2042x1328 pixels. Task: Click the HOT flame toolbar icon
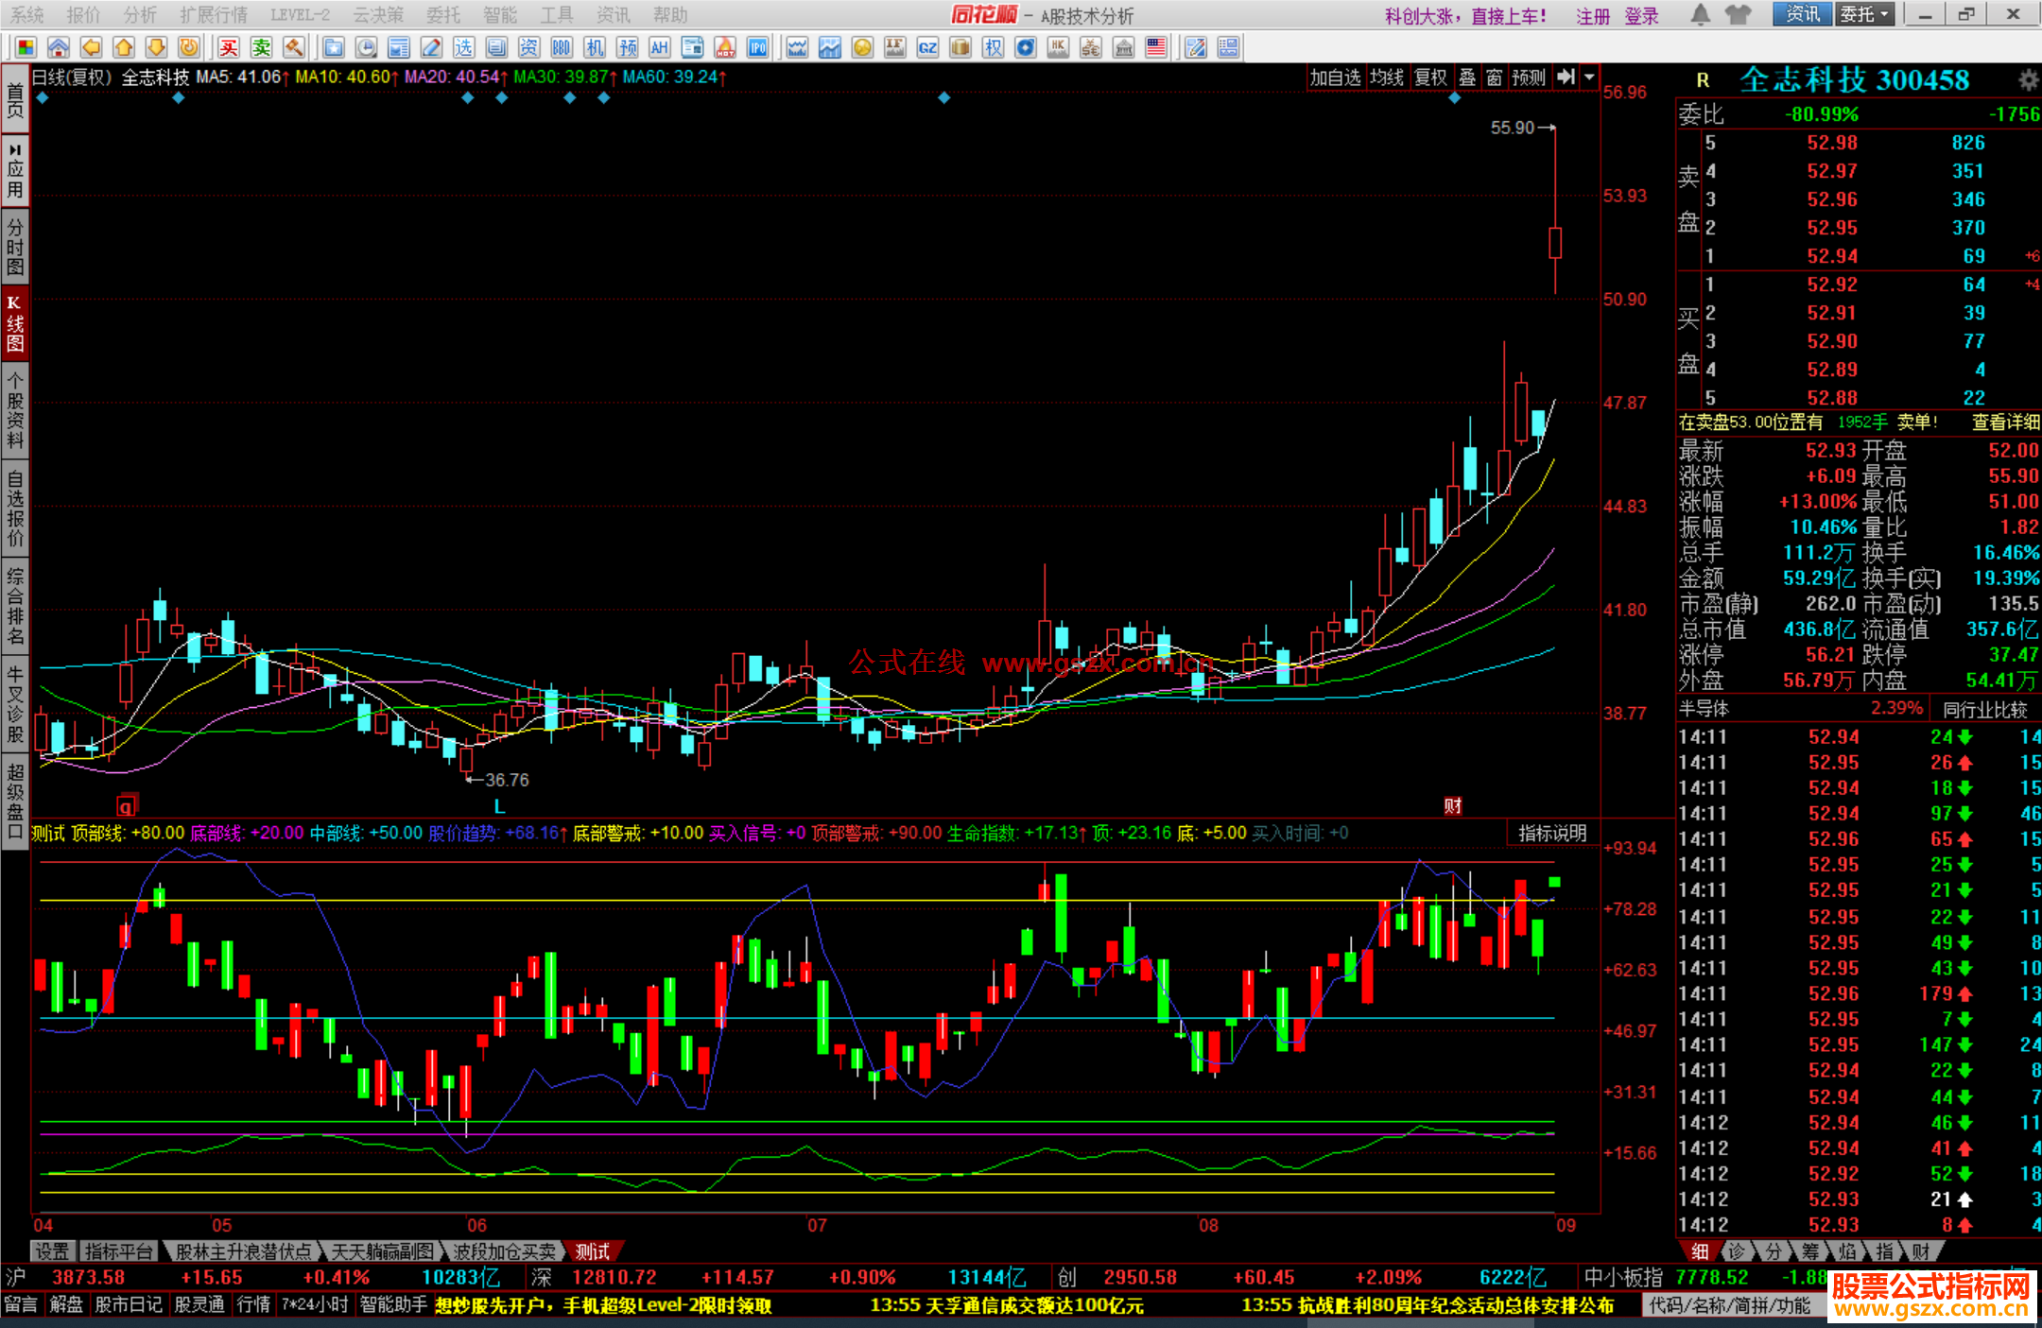(x=725, y=47)
